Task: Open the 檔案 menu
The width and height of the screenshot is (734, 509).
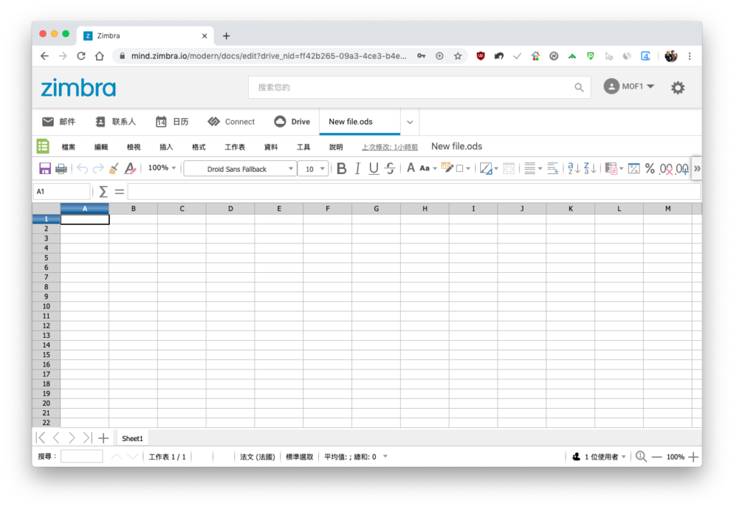Action: pos(68,147)
